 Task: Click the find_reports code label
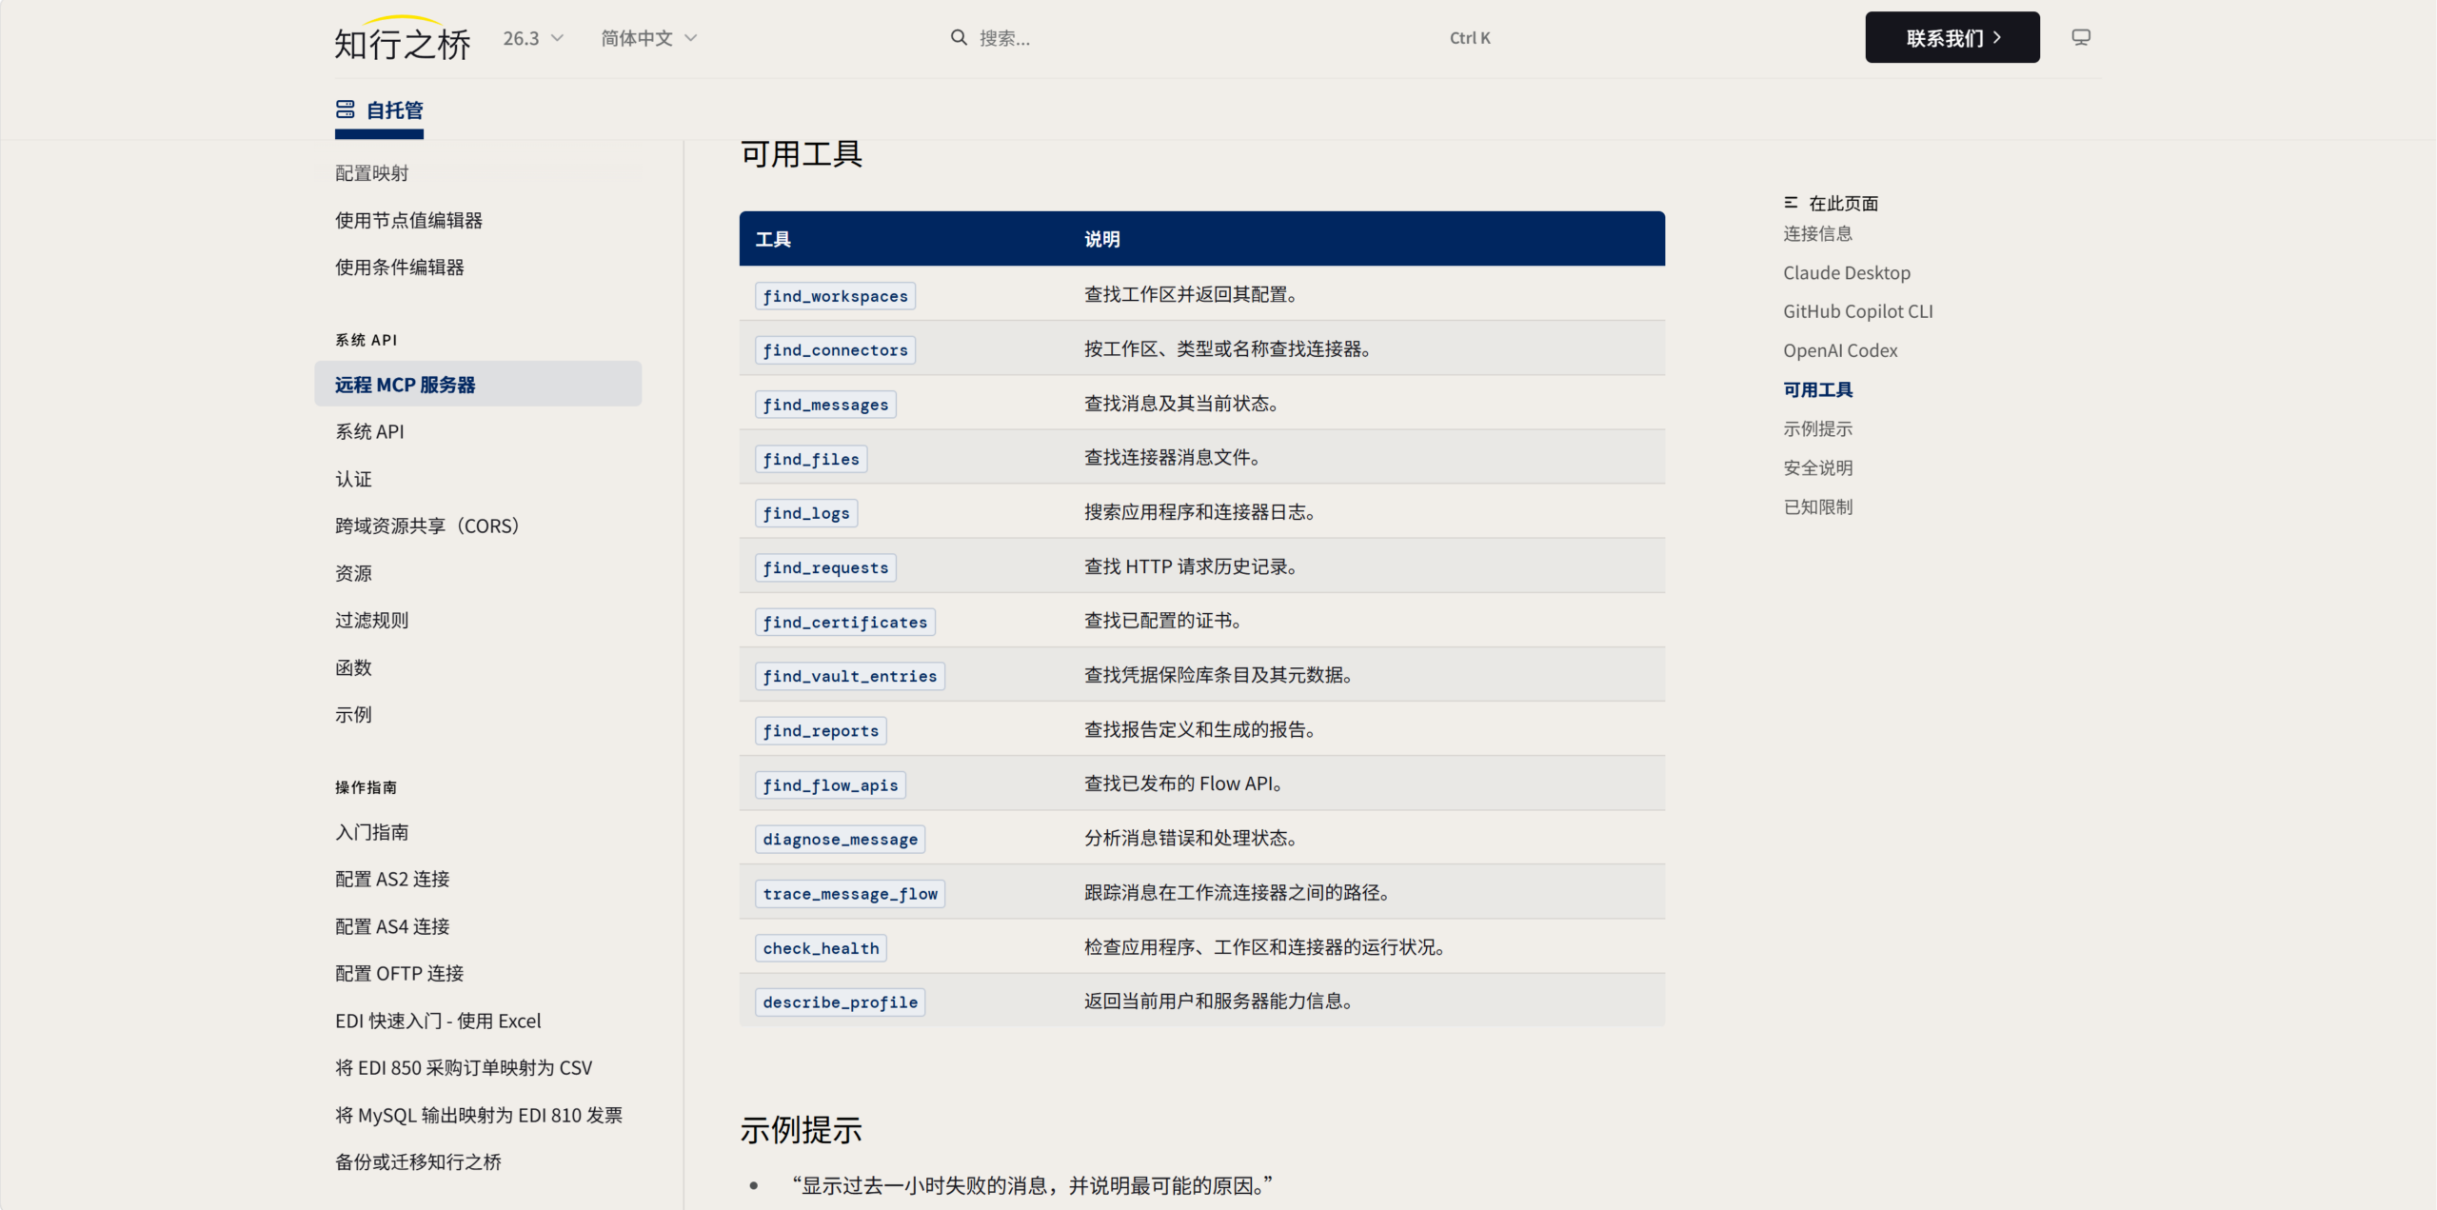(x=821, y=730)
